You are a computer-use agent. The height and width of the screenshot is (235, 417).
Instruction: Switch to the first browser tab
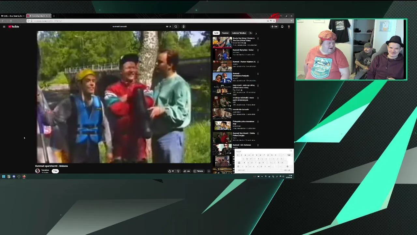click(12, 16)
